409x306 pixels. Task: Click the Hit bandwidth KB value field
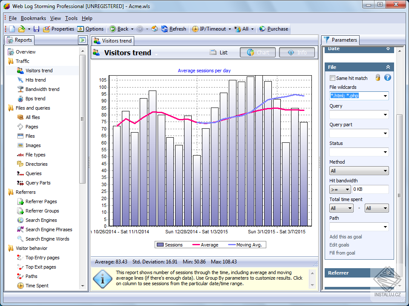[x=370, y=190]
